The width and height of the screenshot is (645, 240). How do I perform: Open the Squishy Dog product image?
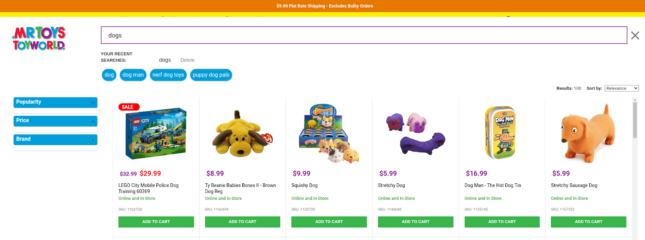(329, 134)
